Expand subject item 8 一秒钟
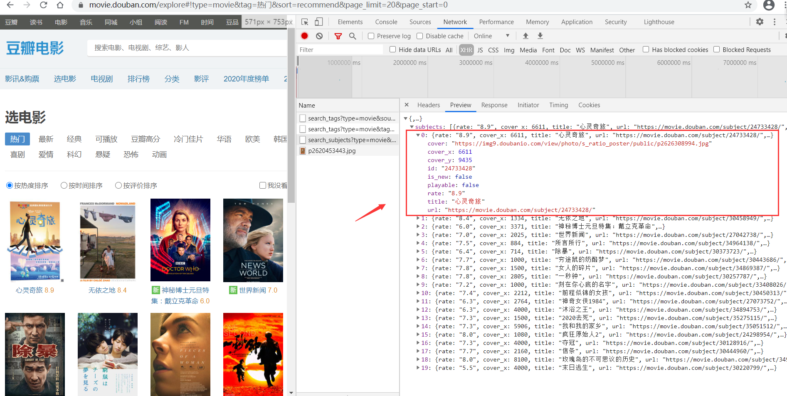 (418, 276)
